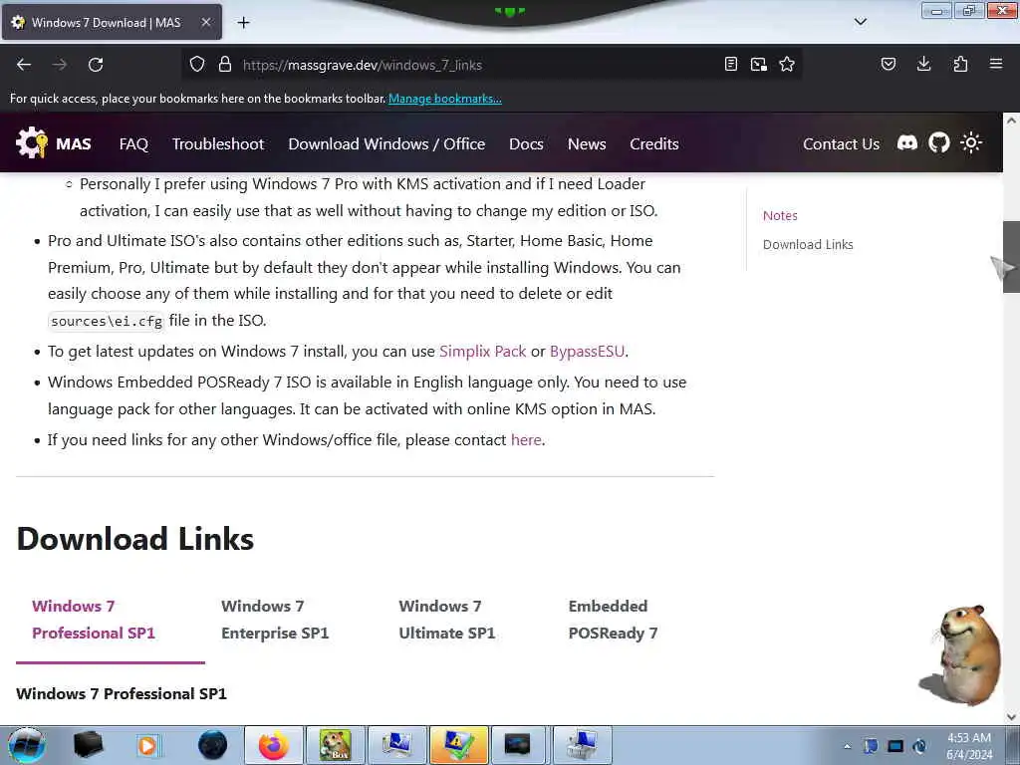Click the vertical scrollbar thumb
The image size is (1020, 765).
pyautogui.click(x=1011, y=257)
